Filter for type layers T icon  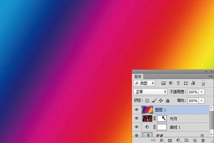[x=178, y=83]
